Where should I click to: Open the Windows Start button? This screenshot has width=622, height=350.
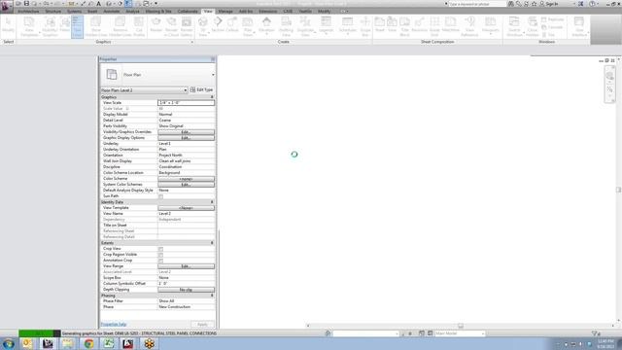coord(8,343)
